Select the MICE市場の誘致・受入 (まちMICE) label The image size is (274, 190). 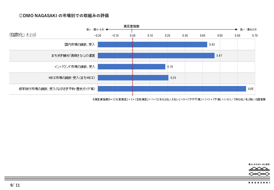72,78
